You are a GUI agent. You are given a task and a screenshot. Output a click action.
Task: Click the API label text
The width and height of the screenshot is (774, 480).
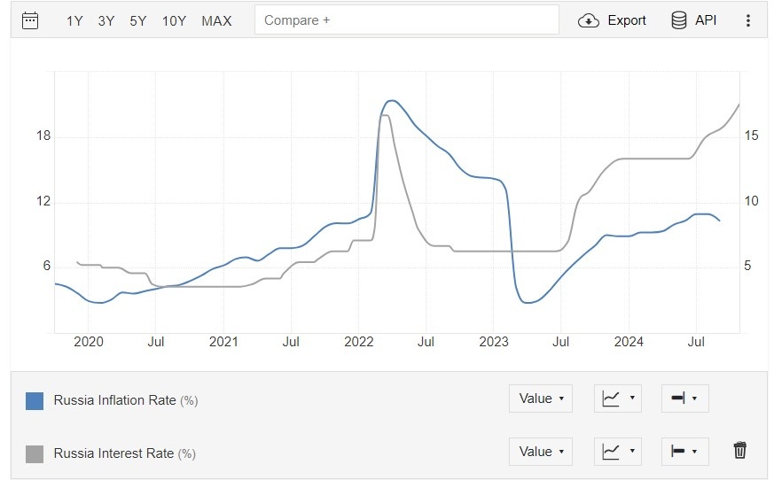pos(706,20)
